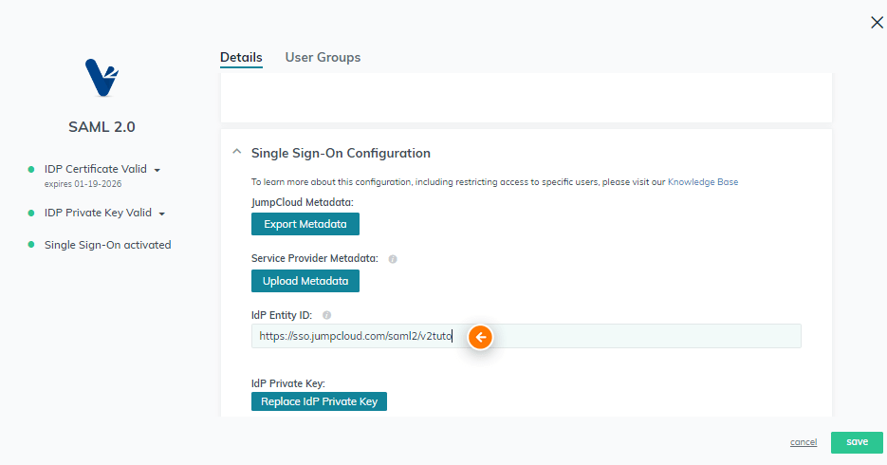Click into the IdP Entity ID field
The width and height of the screenshot is (887, 465).
pyautogui.click(x=527, y=336)
